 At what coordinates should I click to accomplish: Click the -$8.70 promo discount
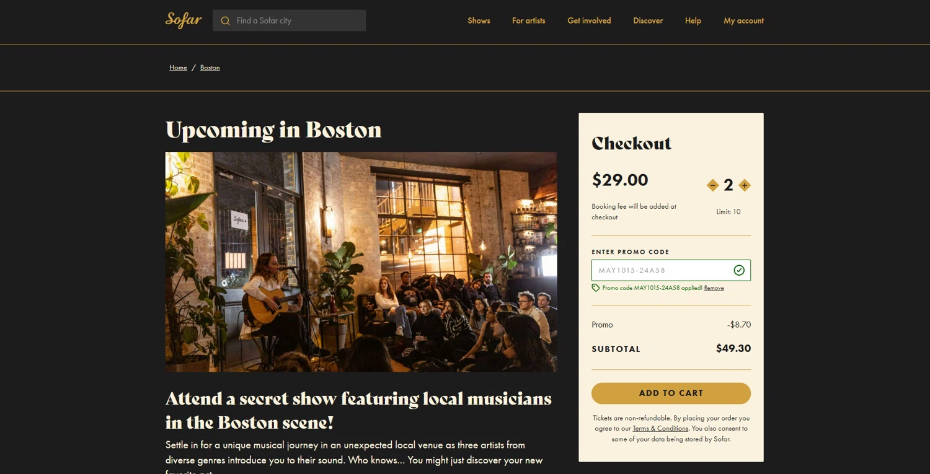[739, 325]
